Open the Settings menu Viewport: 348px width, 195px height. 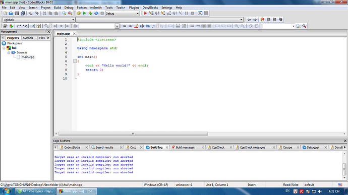(x=166, y=8)
